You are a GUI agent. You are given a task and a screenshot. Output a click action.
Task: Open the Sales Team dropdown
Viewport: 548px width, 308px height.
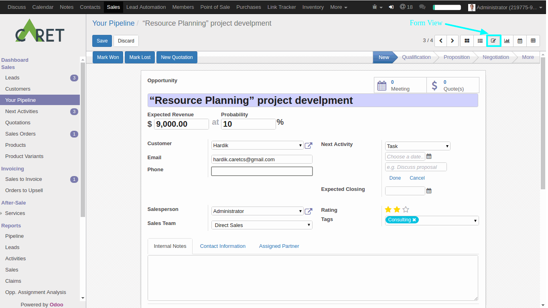coord(309,225)
